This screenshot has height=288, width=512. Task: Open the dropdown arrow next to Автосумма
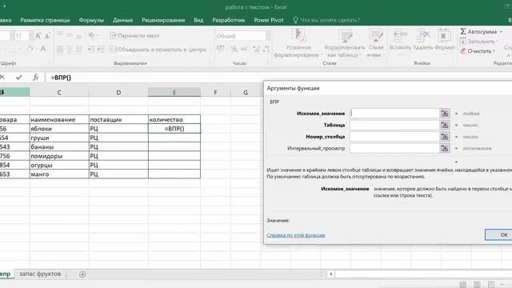[x=501, y=32]
